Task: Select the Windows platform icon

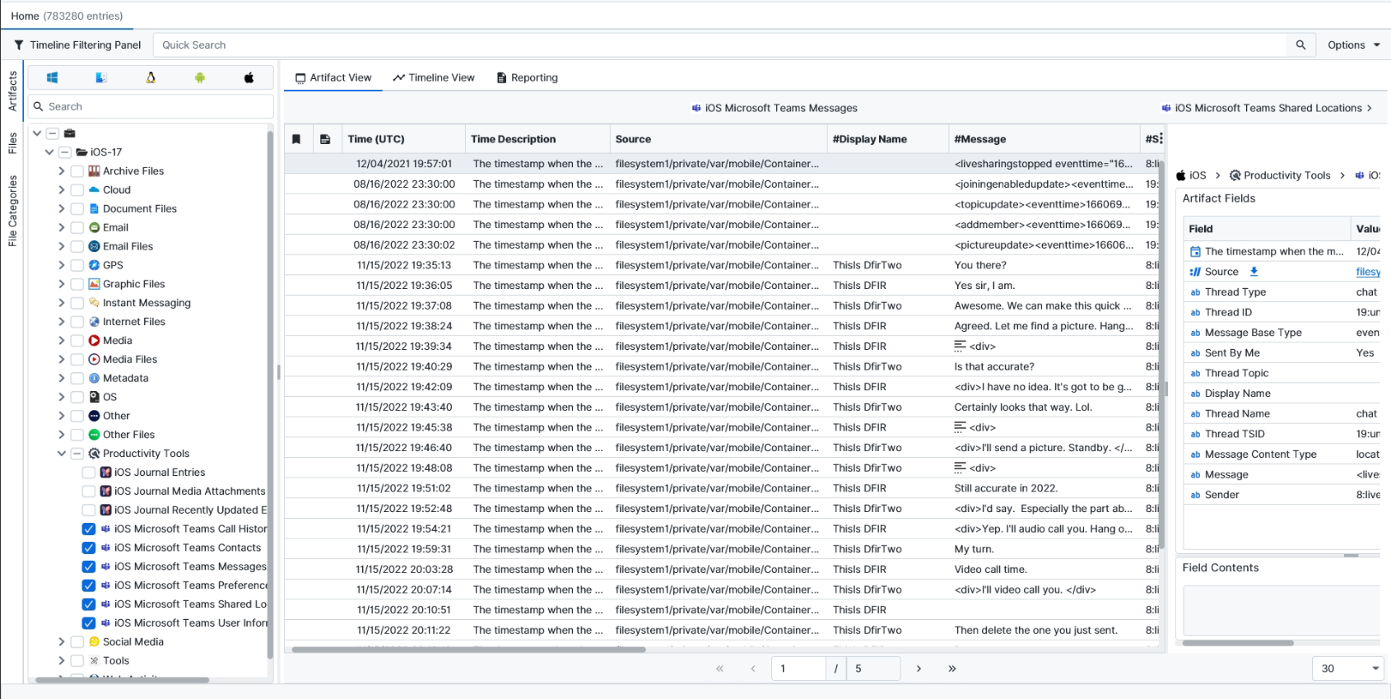Action: [52, 77]
